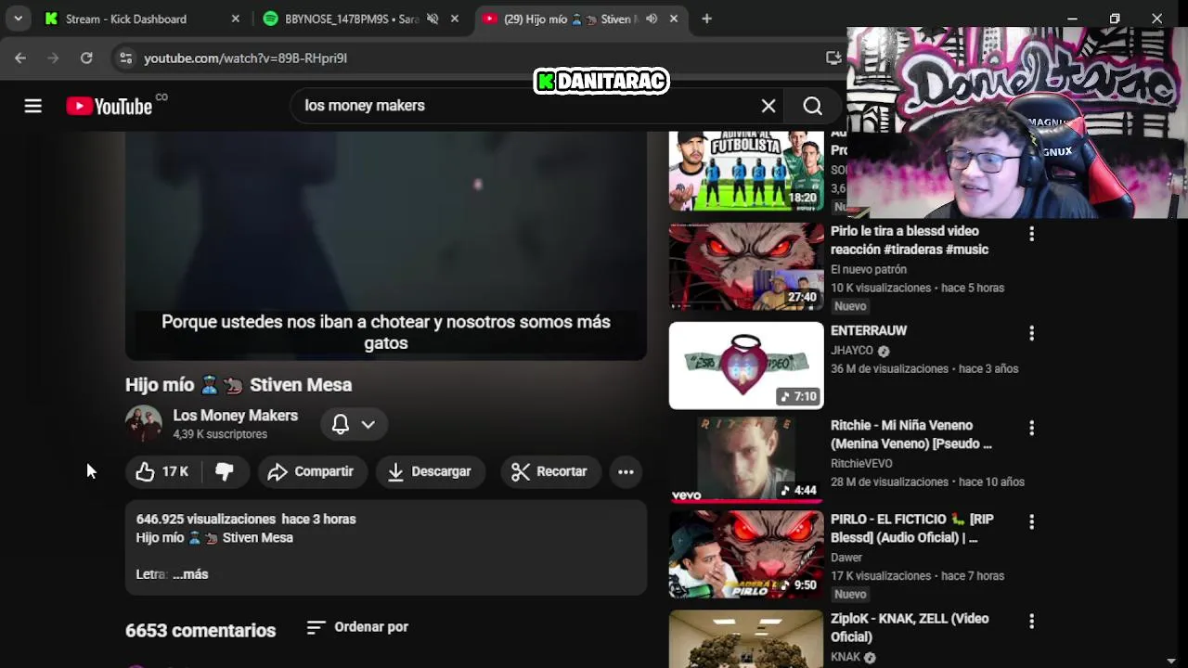The width and height of the screenshot is (1188, 668).
Task: Click the install app icon in address bar
Action: click(x=833, y=58)
